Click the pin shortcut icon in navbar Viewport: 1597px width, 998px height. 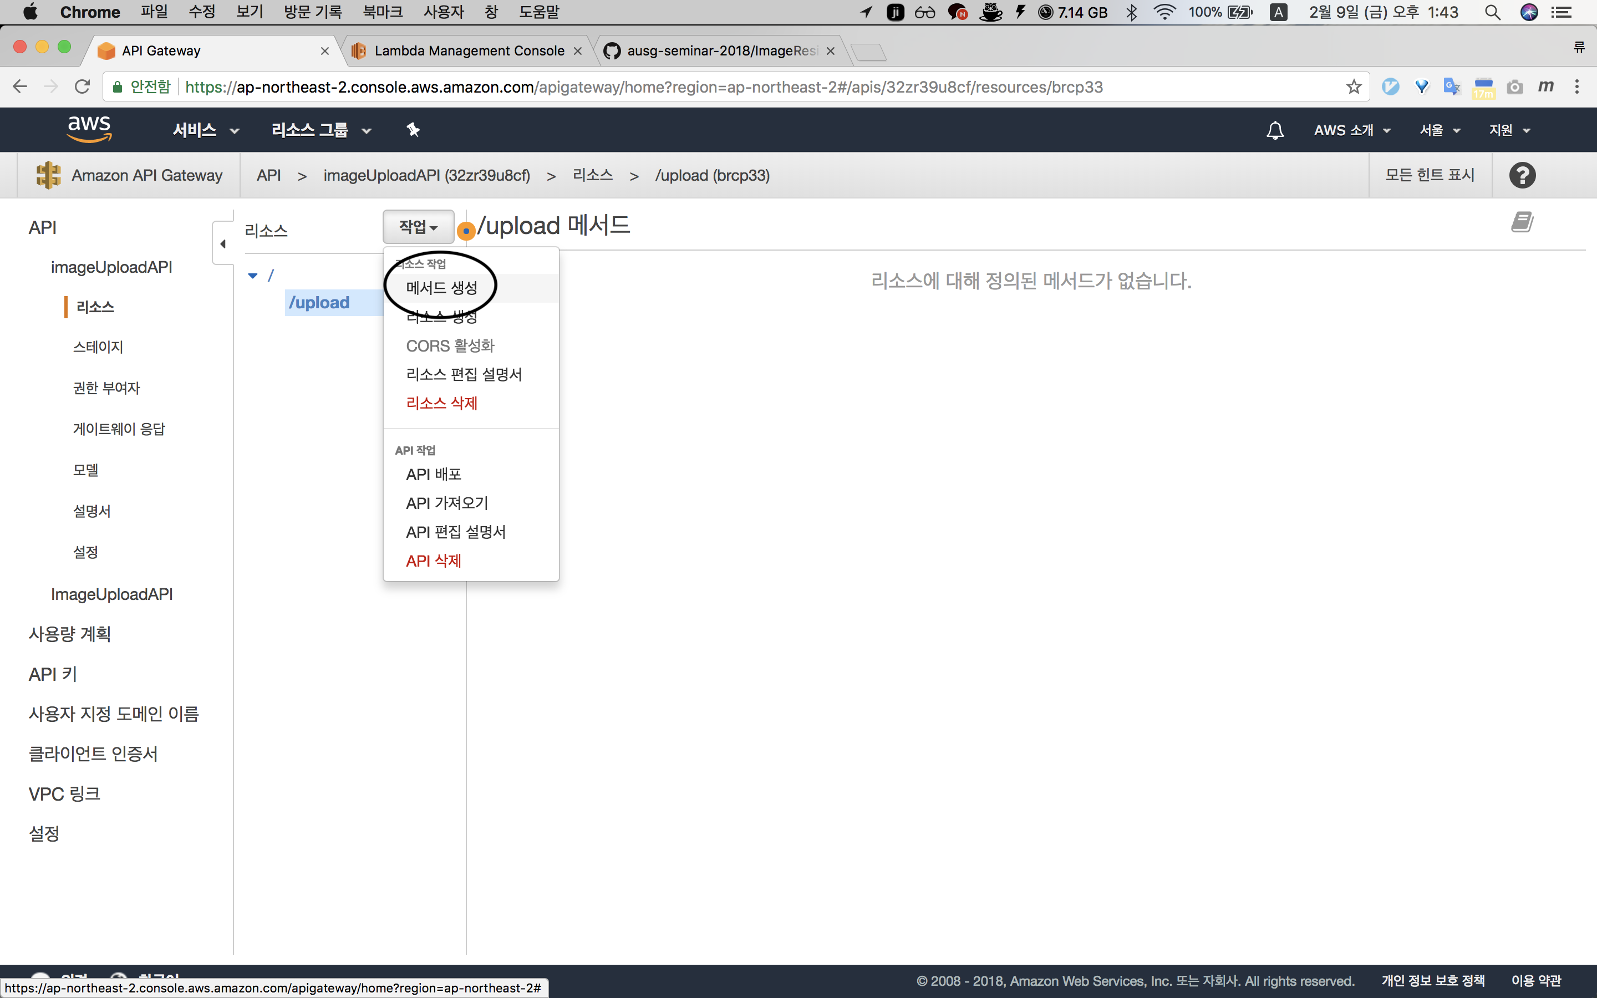point(413,130)
